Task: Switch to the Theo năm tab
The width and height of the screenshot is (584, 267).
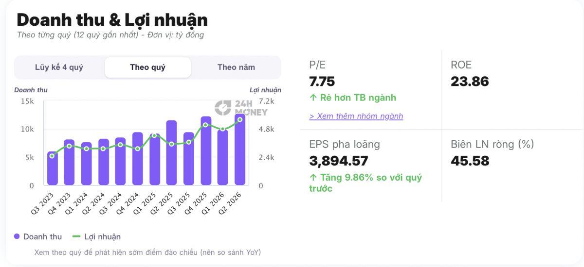Action: coord(236,67)
